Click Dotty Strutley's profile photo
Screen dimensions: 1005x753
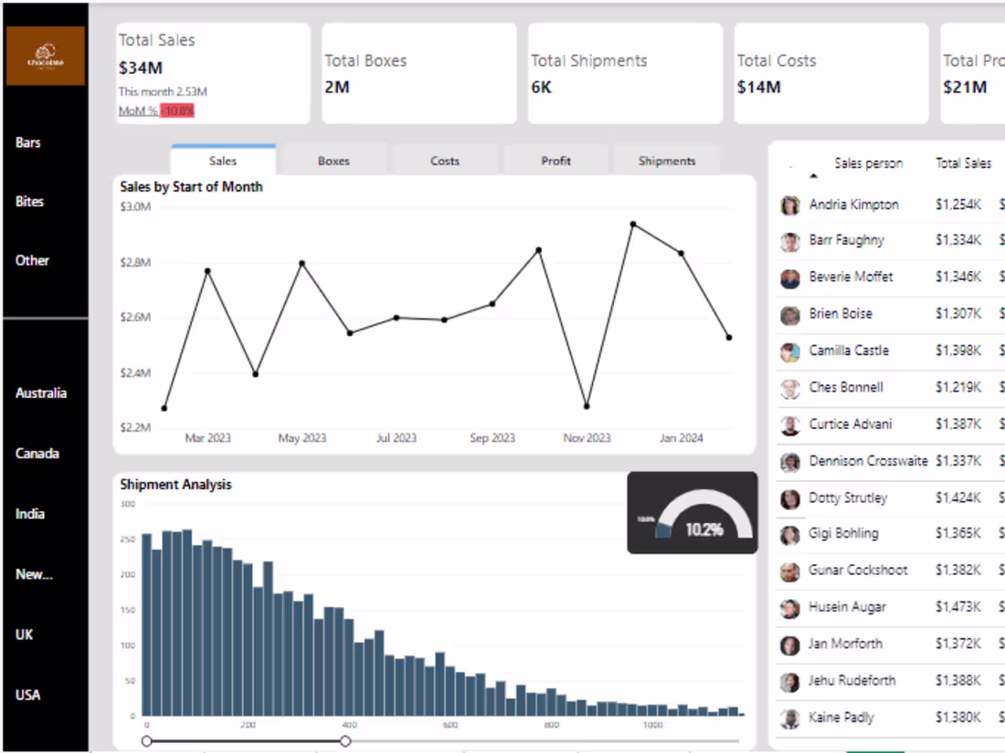click(789, 497)
